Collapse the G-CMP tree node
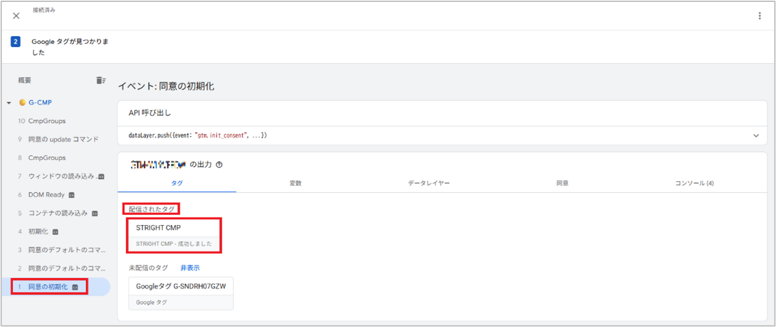This screenshot has height=327, width=776. [x=9, y=103]
